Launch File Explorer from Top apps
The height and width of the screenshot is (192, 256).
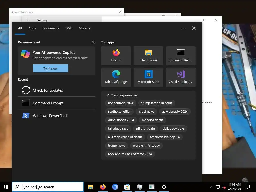click(x=148, y=56)
